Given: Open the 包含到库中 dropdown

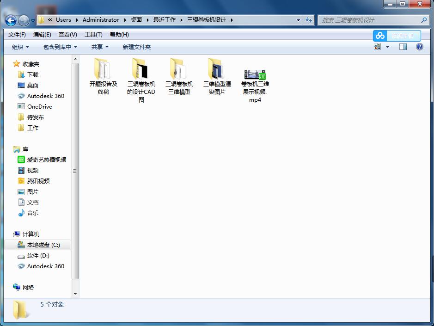Looking at the screenshot, I should click(x=60, y=47).
